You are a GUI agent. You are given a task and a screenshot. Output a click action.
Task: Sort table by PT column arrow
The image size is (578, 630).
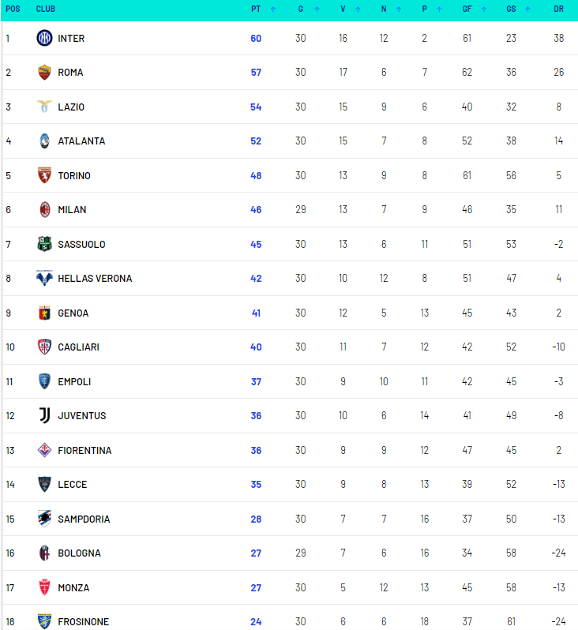273,9
